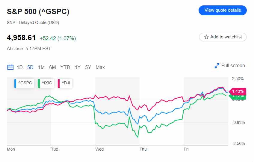
Task: Click the S&P 500 (^GSPC) title
Action: (x=38, y=12)
